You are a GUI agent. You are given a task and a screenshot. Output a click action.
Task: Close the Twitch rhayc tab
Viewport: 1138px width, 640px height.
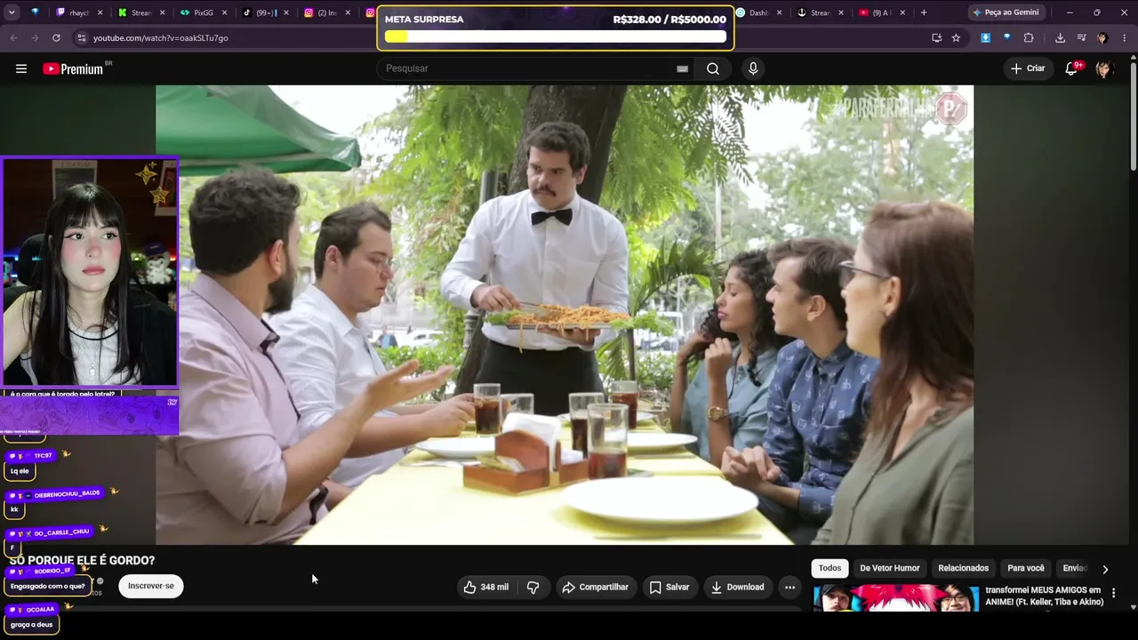point(100,12)
